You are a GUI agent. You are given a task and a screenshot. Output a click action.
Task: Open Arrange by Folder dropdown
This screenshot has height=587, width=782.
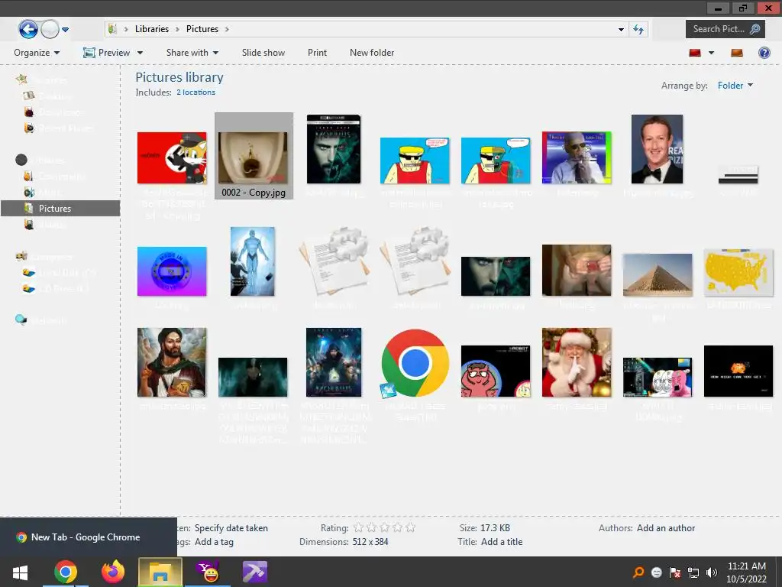coord(735,86)
